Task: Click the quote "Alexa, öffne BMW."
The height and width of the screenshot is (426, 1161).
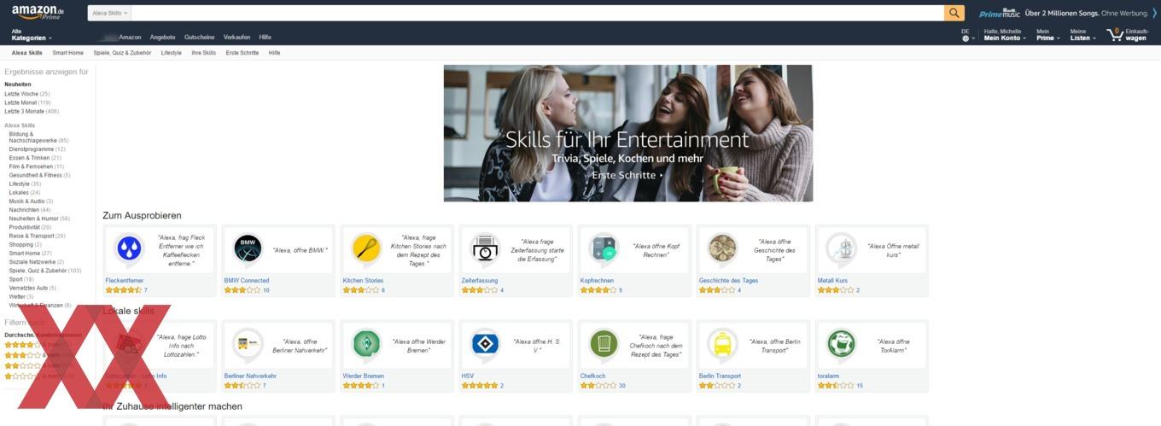Action: click(x=300, y=250)
